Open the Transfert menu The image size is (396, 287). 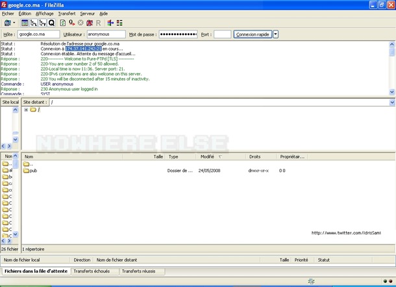point(67,14)
